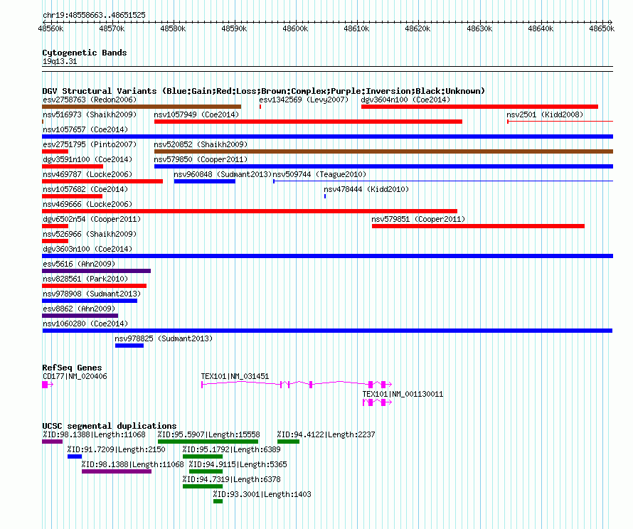Click the nsv1057682 (Coe2014) label

point(85,189)
